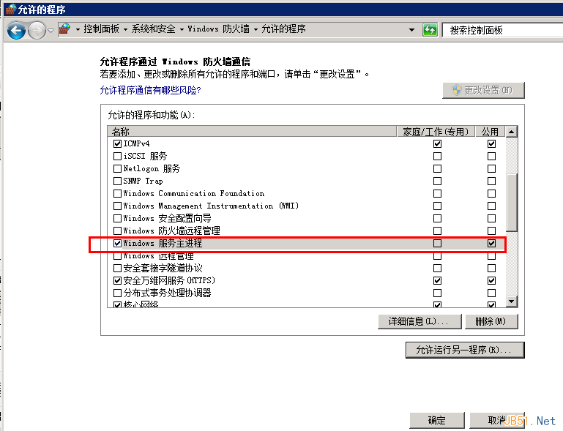Select the Netlogon 服务 row text

[152, 168]
